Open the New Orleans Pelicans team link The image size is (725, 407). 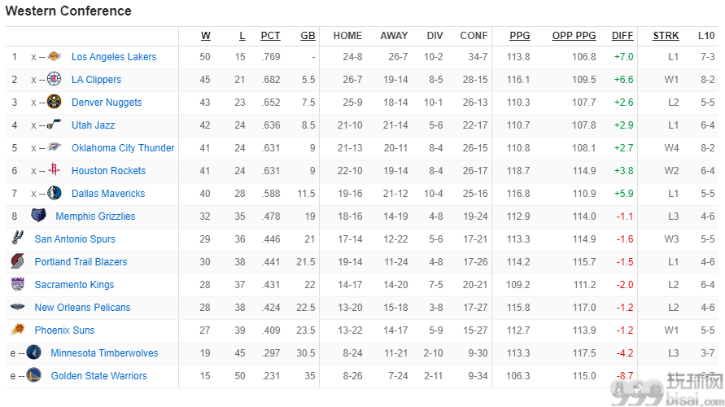pyautogui.click(x=82, y=307)
